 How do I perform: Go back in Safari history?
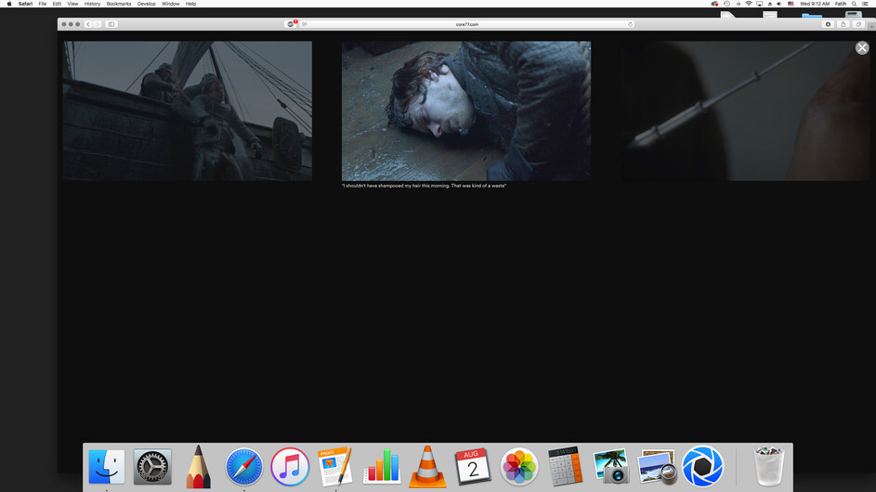(87, 24)
